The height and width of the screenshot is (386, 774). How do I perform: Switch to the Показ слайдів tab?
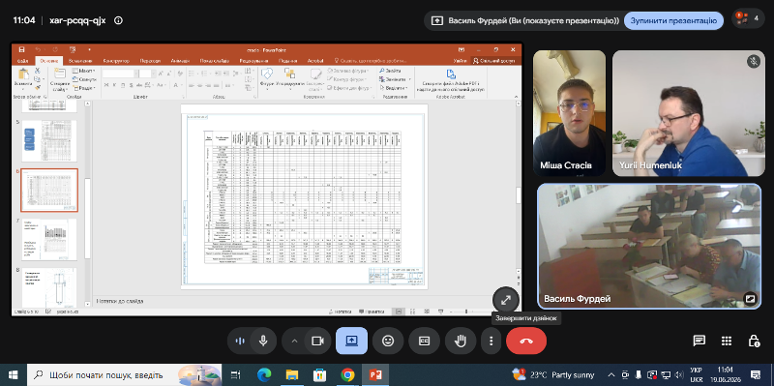point(216,61)
